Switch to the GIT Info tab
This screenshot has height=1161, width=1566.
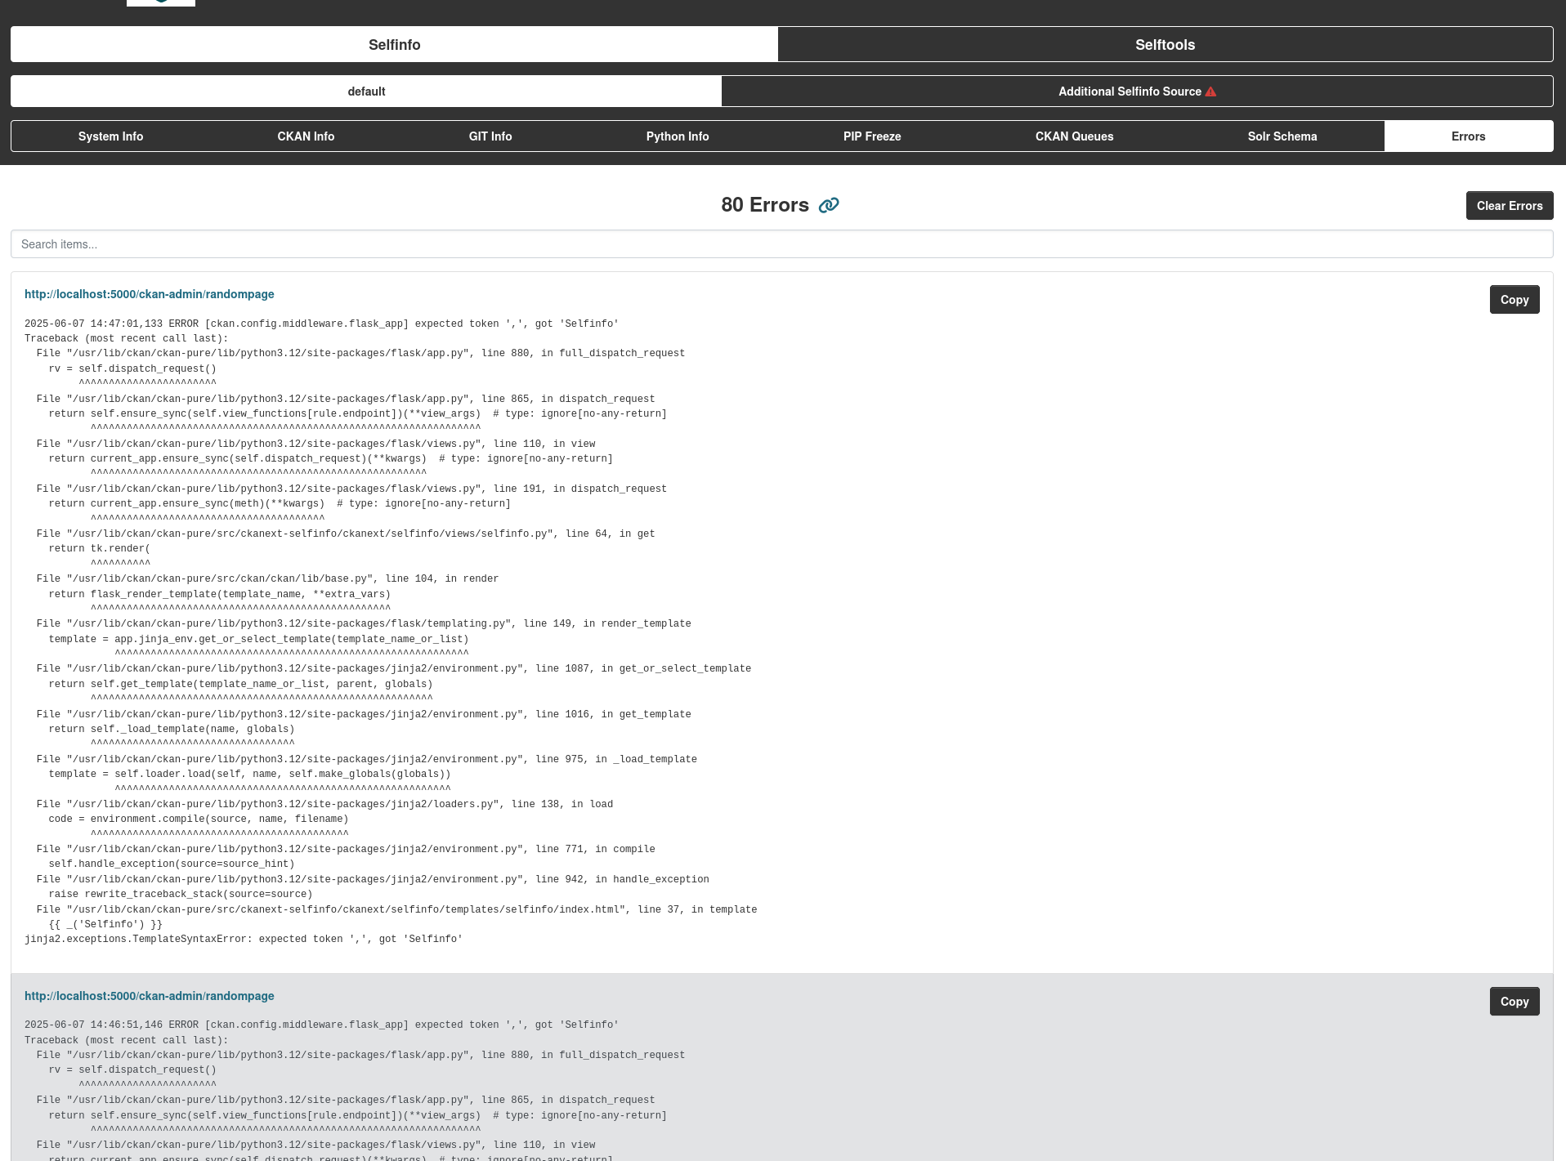pos(490,136)
